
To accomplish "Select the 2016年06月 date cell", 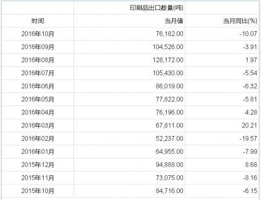I will tap(38, 86).
